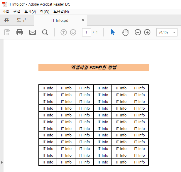Activate the Hand pan tool
This screenshot has width=181, height=172.
tap(125, 32)
